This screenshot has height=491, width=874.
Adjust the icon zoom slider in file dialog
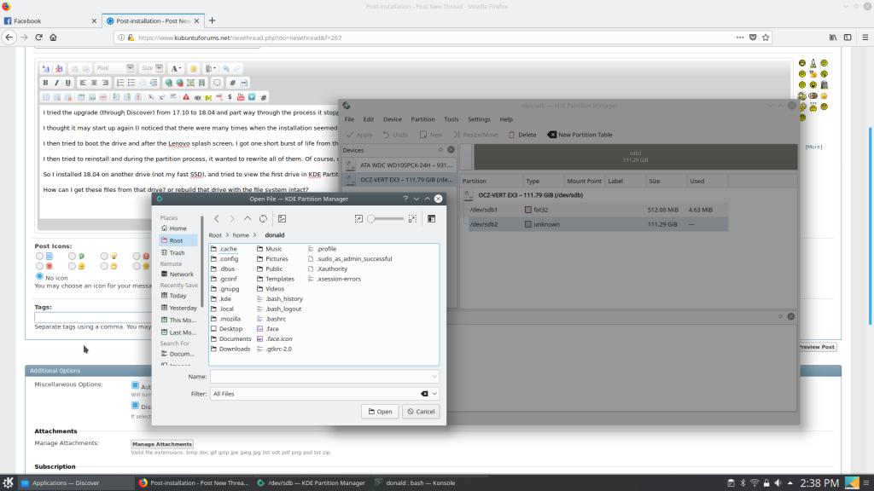coord(386,219)
